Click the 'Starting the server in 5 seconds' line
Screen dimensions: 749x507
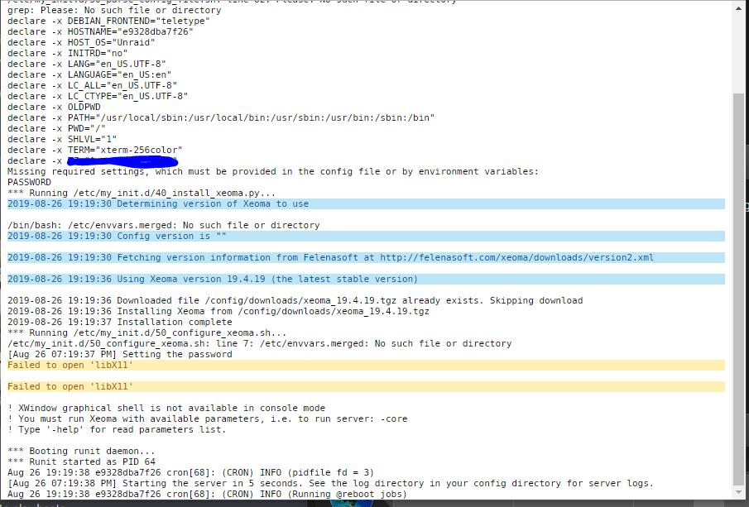pyautogui.click(x=330, y=483)
